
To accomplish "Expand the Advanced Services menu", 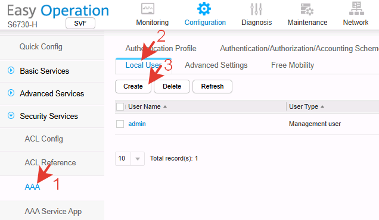I will (x=11, y=93).
